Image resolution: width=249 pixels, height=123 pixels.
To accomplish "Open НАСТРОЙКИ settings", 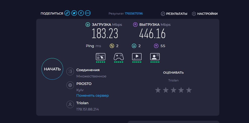I will click(205, 14).
